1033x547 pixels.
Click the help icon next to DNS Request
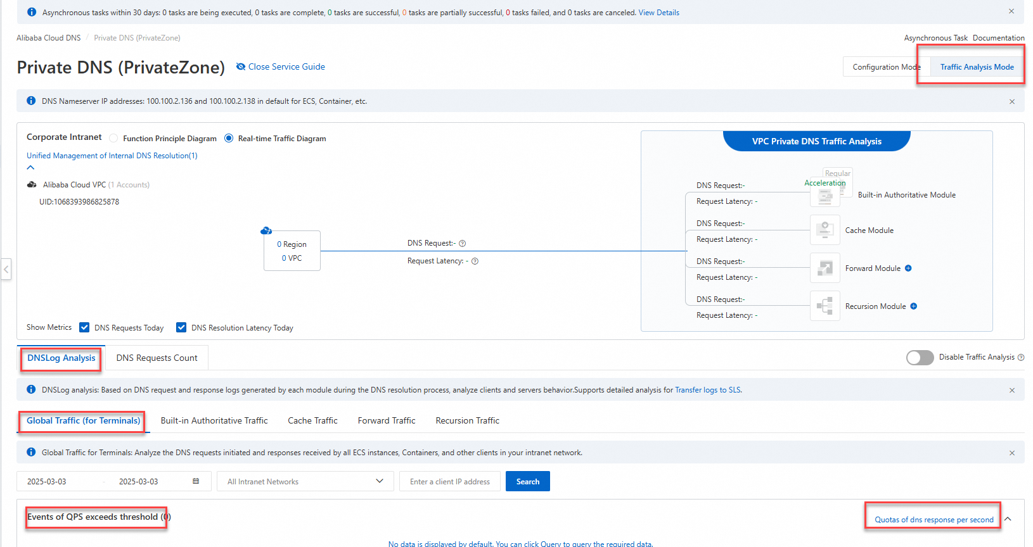coord(463,244)
